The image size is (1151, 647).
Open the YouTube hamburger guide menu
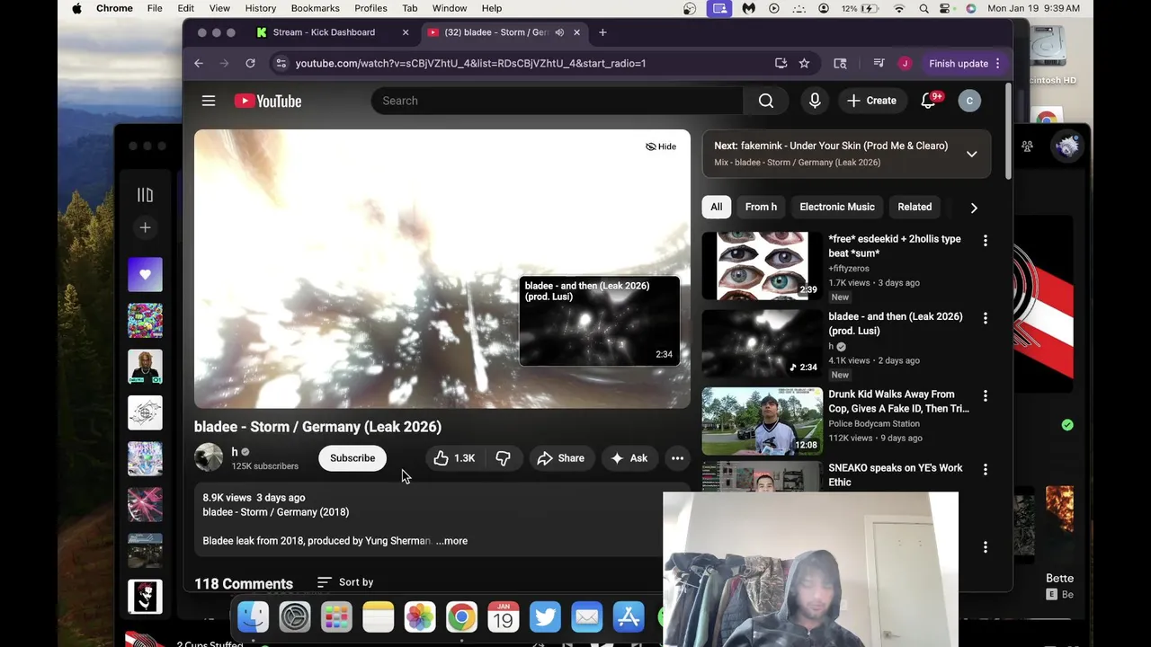pos(209,101)
